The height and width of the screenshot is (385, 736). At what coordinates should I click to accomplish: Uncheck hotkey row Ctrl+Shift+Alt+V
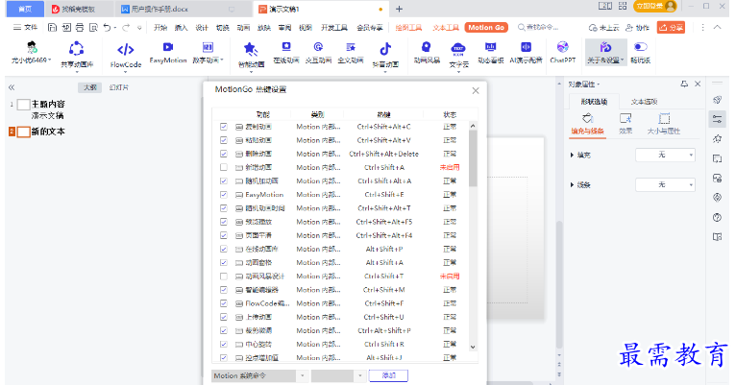click(224, 140)
